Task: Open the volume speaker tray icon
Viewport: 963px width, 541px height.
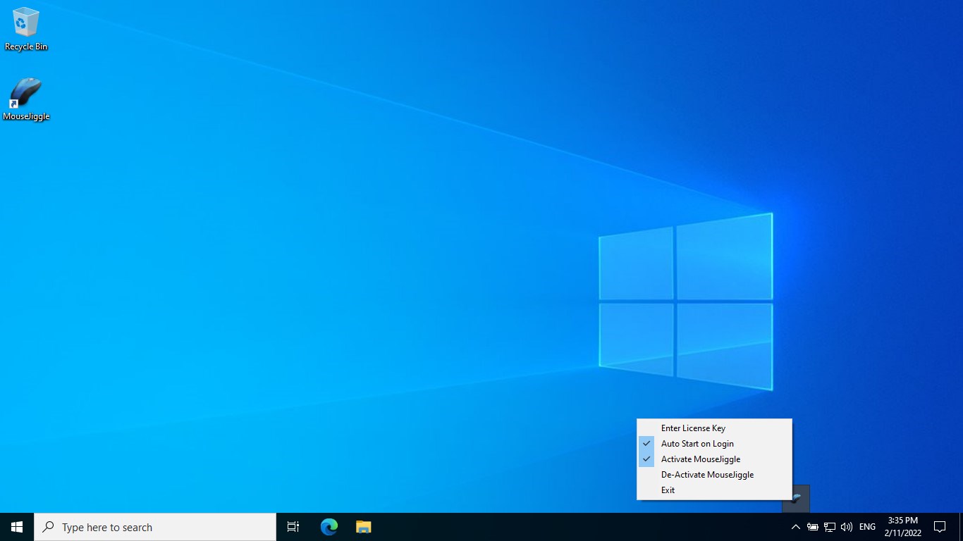Action: [x=847, y=527]
